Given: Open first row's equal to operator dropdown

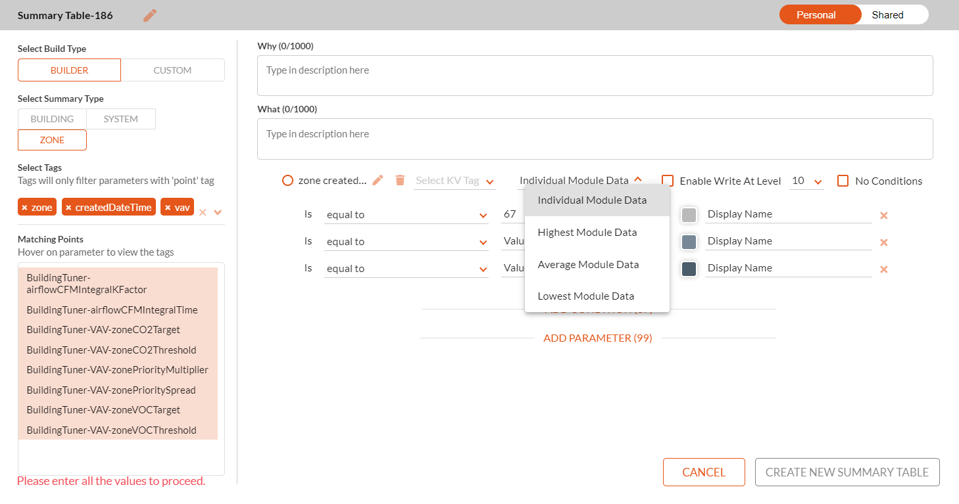Looking at the screenshot, I should 406,215.
